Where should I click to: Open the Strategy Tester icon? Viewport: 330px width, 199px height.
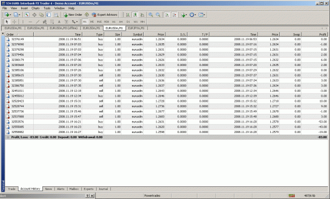point(56,15)
